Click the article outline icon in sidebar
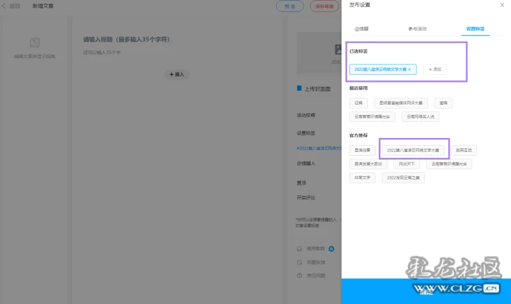Viewport: 511px width, 304px height. tap(35, 42)
